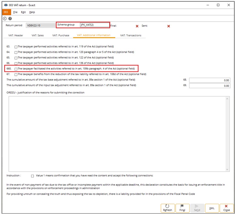Select VAT: Additional information tab
This screenshot has height=214, width=235.
coord(94,35)
